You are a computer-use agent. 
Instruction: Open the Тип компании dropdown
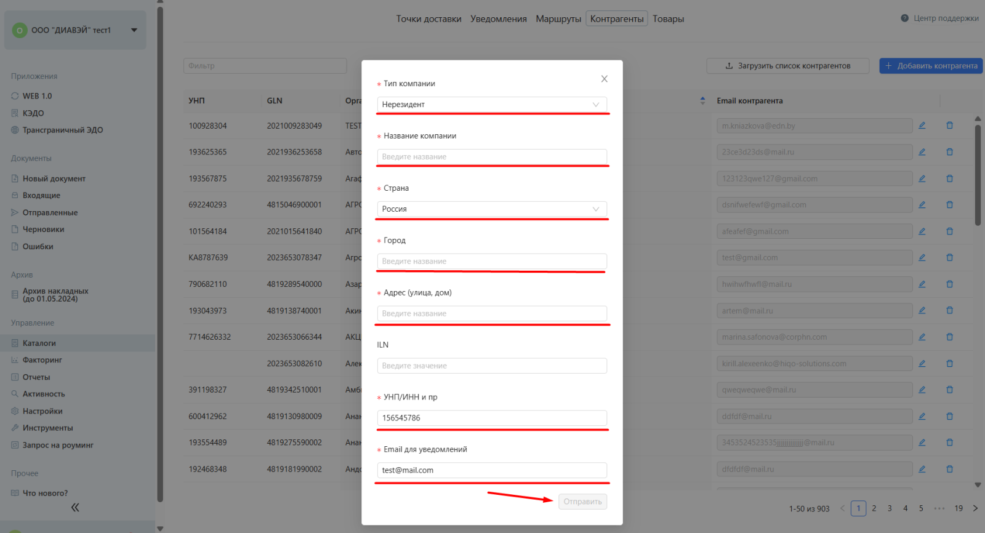[491, 105]
